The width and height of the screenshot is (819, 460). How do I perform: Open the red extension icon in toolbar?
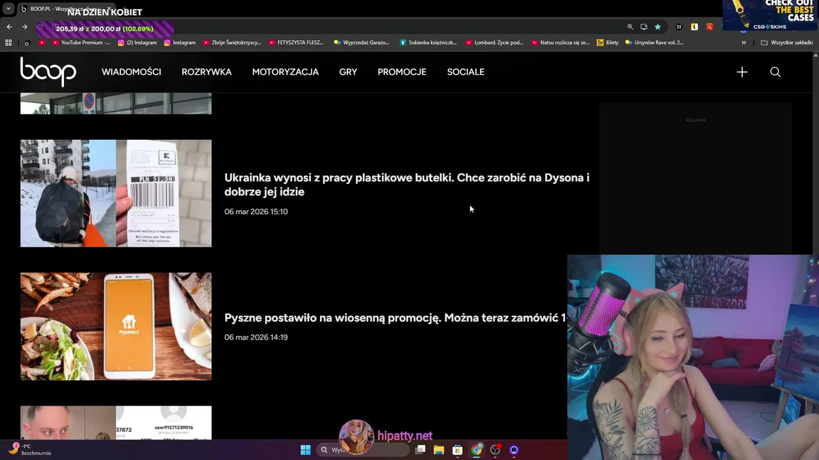[710, 27]
